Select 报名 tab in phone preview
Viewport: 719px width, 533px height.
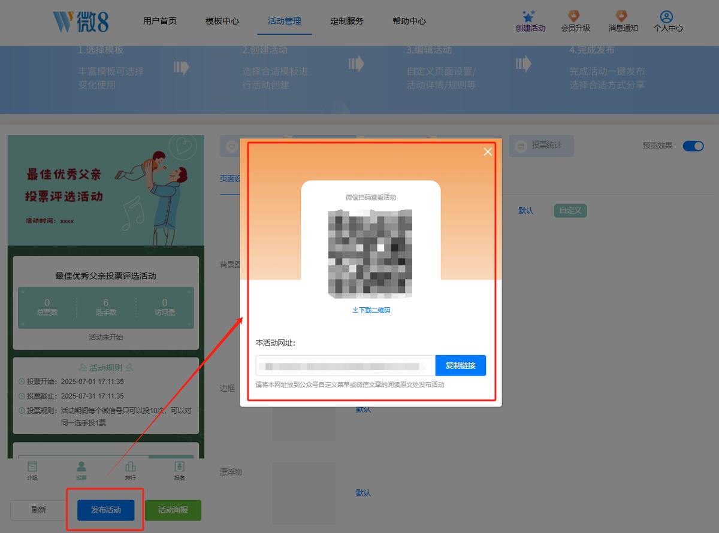pyautogui.click(x=179, y=471)
